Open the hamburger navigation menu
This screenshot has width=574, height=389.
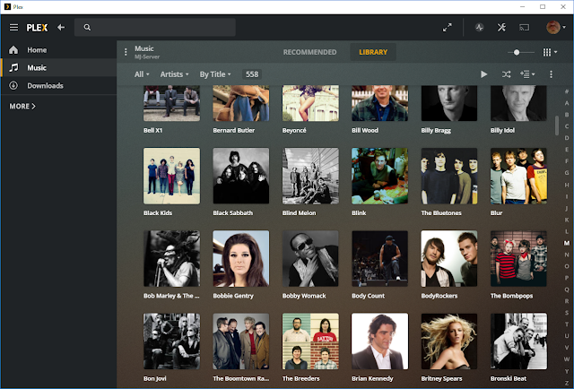(14, 28)
